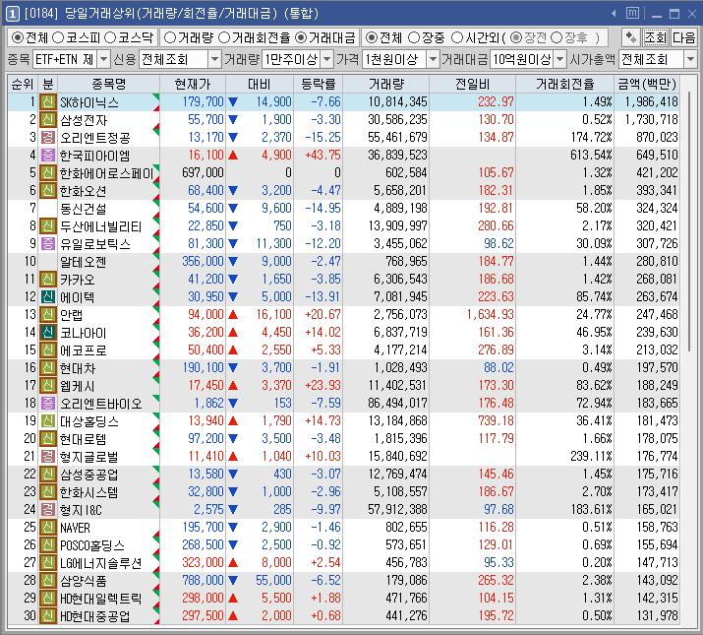
Task: Select the POSCO홀딩스 stock name
Action: pos(92,545)
